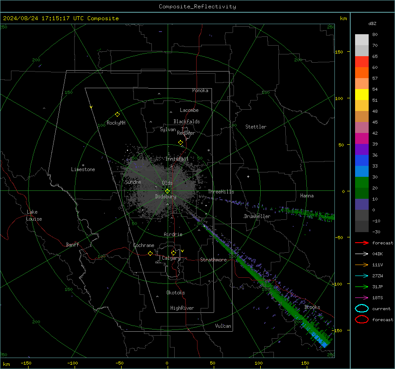Image resolution: width=395 pixels, height=369 pixels.
Task: Click the RockyMH label
Action: pyautogui.click(x=116, y=123)
